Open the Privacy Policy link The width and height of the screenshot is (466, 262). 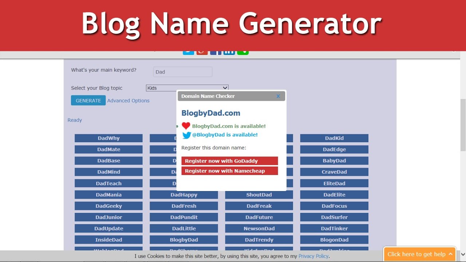pos(313,256)
